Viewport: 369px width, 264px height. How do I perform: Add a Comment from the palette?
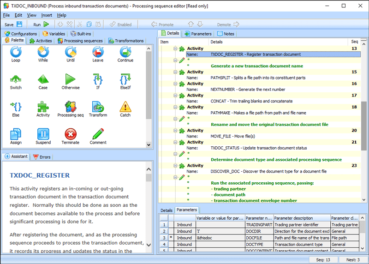pos(98,134)
